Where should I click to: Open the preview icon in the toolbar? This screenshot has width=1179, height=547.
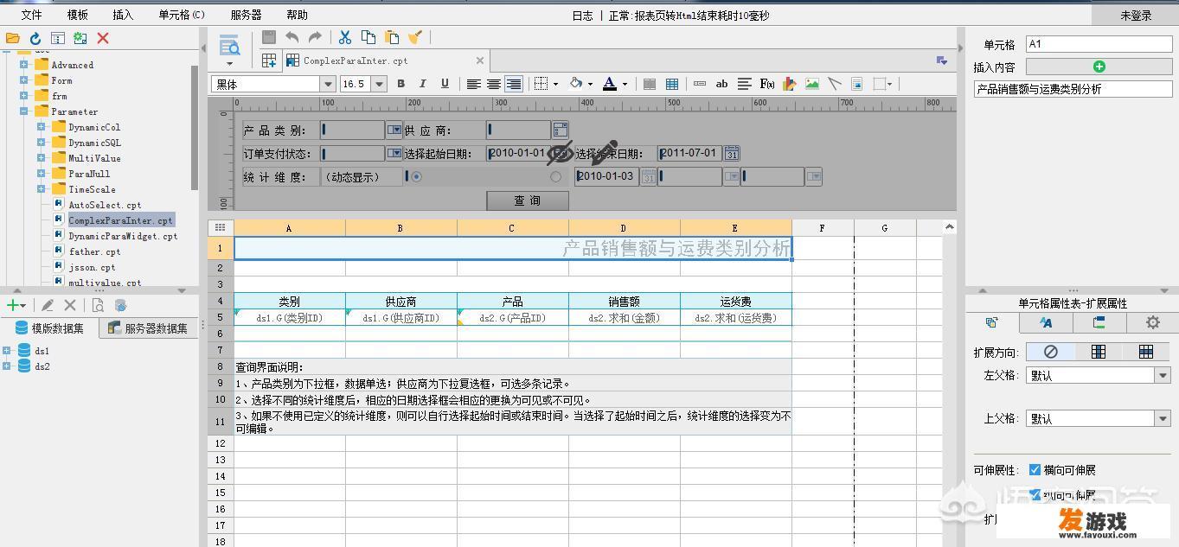click(x=229, y=46)
